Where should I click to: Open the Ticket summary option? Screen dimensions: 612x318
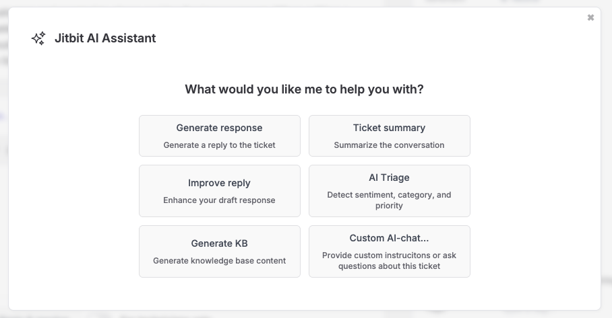click(x=389, y=128)
